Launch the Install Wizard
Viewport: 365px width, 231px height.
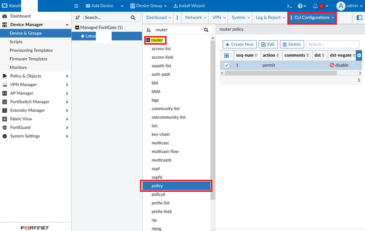[x=189, y=6]
